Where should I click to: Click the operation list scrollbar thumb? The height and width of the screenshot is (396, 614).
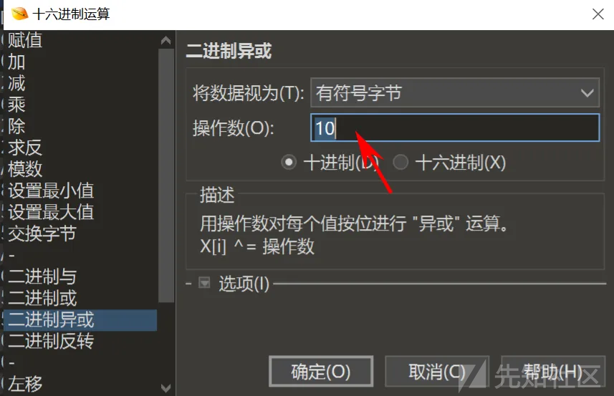(x=166, y=175)
